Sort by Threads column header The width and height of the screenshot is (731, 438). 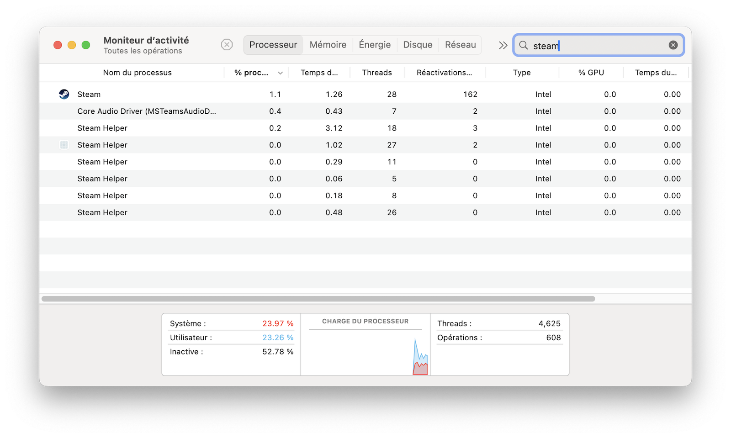tap(377, 73)
